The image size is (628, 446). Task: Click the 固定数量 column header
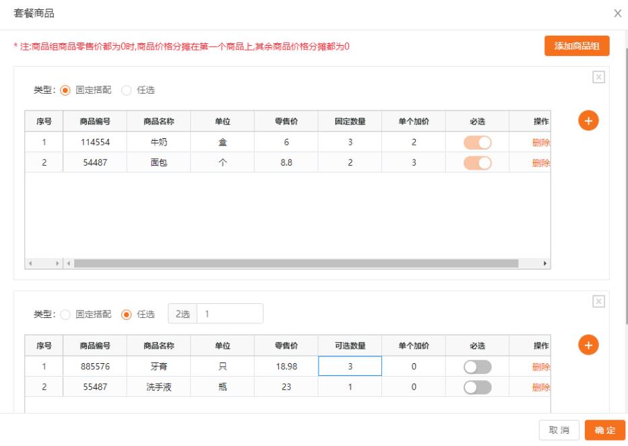click(x=350, y=121)
